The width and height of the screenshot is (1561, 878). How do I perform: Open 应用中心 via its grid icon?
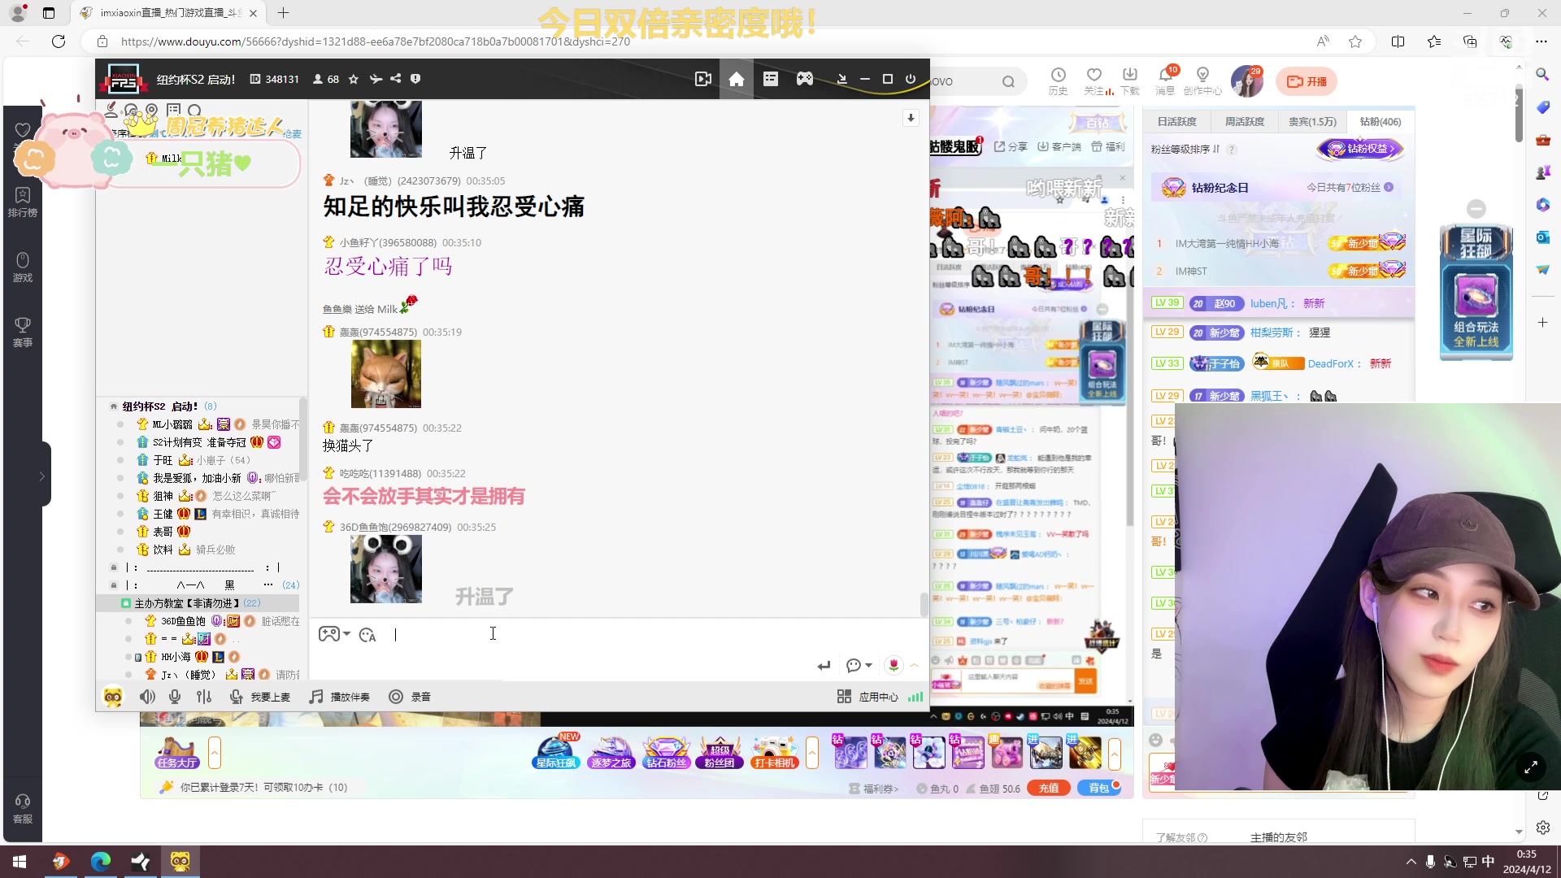(x=844, y=697)
